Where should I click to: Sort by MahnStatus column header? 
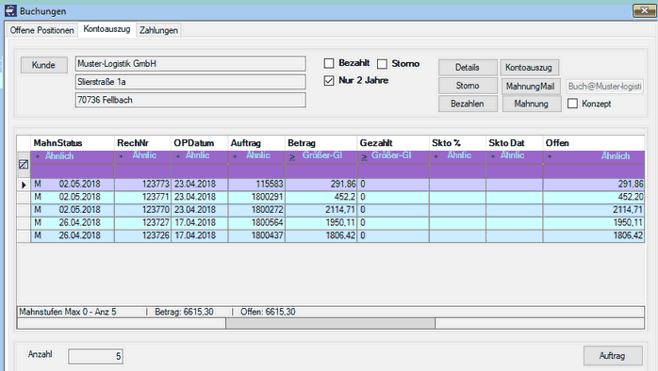click(73, 143)
